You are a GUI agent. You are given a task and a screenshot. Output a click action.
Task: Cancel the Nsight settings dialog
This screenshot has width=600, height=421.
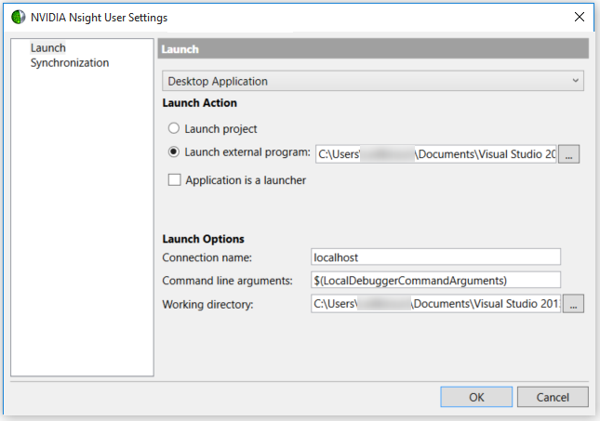pyautogui.click(x=553, y=397)
